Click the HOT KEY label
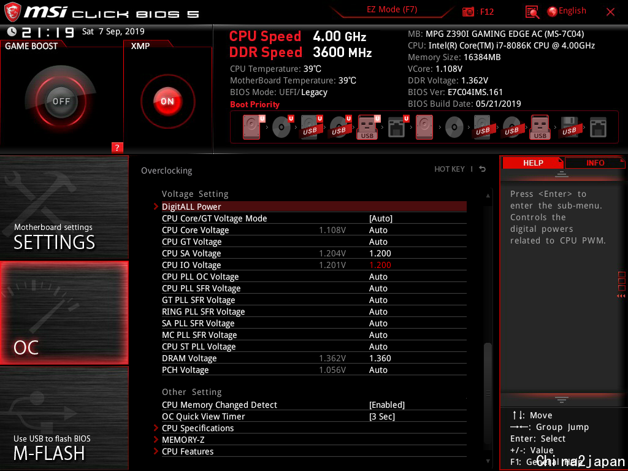The image size is (628, 471). pyautogui.click(x=450, y=169)
